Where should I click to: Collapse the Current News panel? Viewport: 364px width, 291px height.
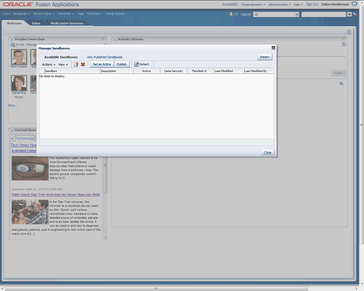pos(12,130)
